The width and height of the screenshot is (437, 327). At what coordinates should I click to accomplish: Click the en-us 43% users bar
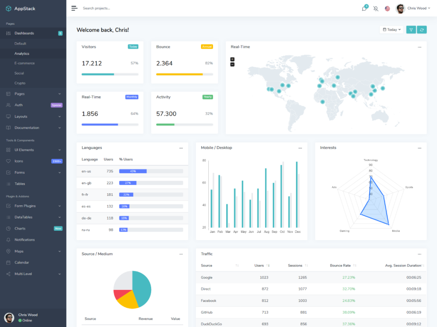coord(133,171)
